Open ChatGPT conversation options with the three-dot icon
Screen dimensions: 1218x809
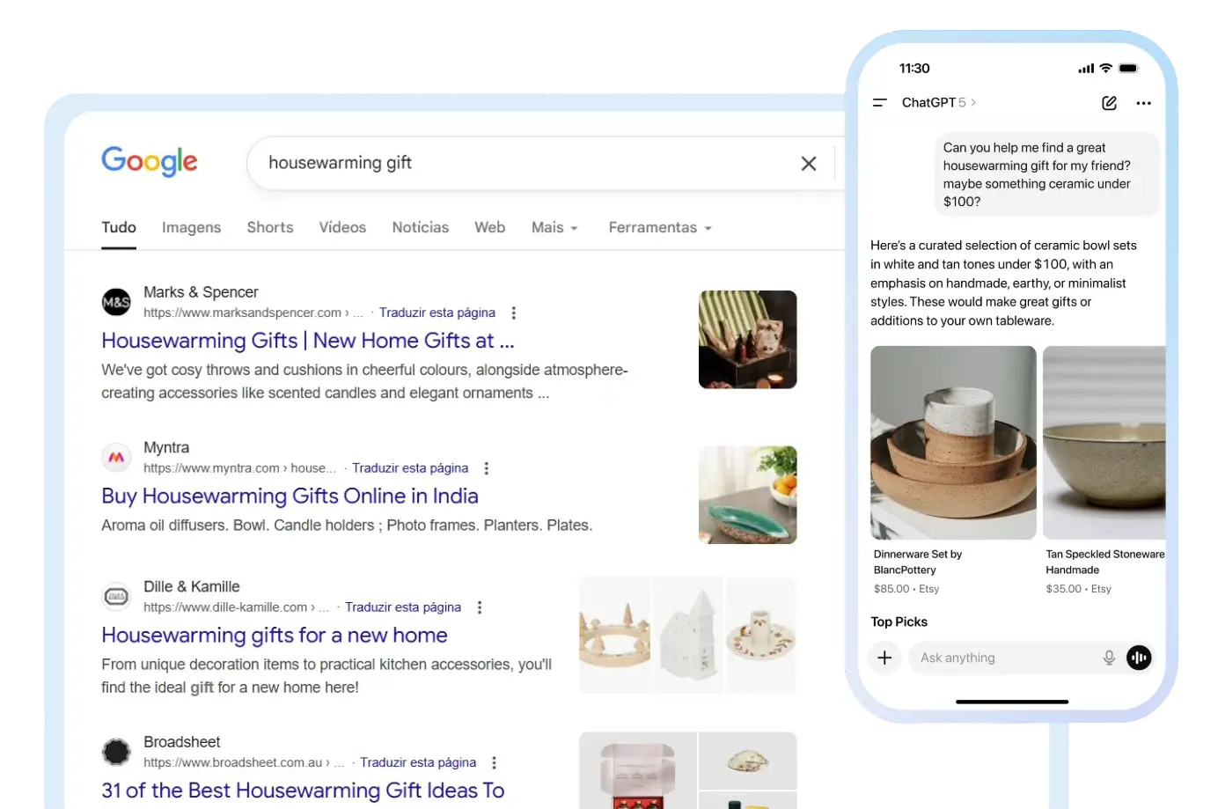click(x=1143, y=103)
